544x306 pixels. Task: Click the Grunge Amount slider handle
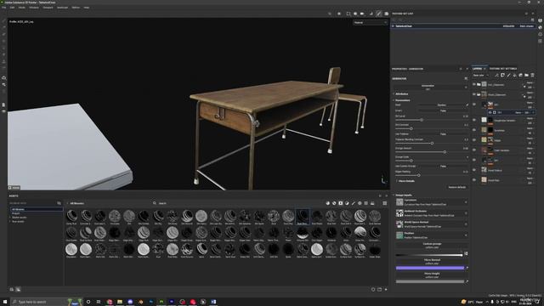(x=445, y=152)
